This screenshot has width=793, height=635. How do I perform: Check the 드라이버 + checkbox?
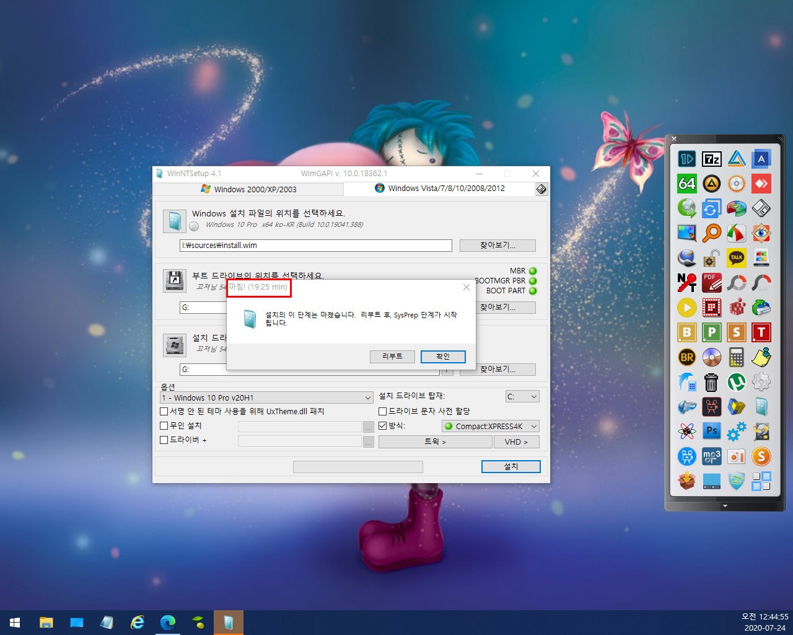pos(164,440)
